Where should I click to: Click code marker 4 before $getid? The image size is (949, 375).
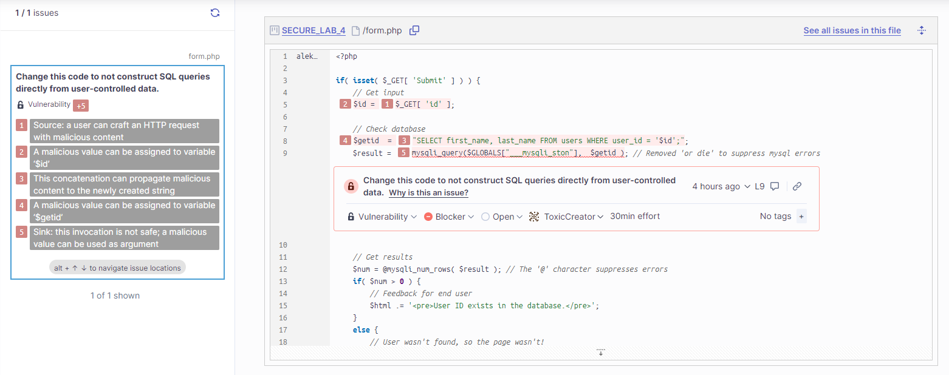pyautogui.click(x=345, y=140)
